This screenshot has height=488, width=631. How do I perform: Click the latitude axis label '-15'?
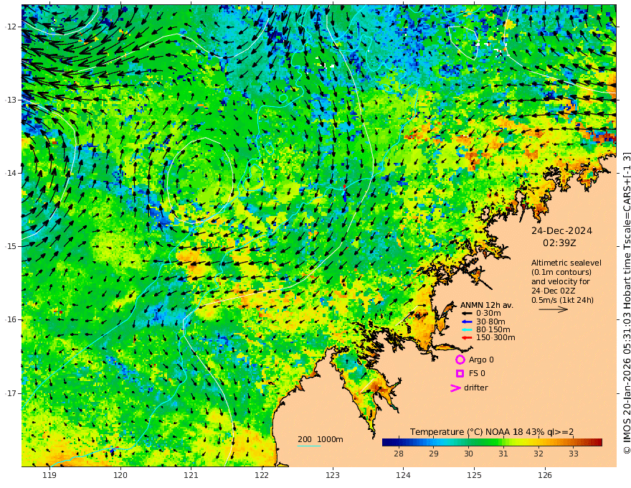11,246
